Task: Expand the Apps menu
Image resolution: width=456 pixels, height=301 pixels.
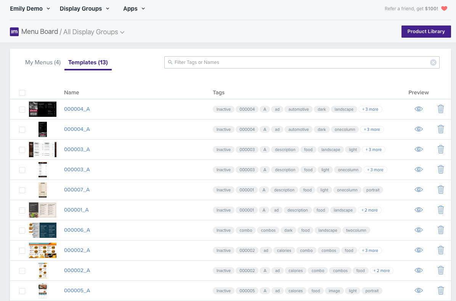Action: click(x=134, y=8)
